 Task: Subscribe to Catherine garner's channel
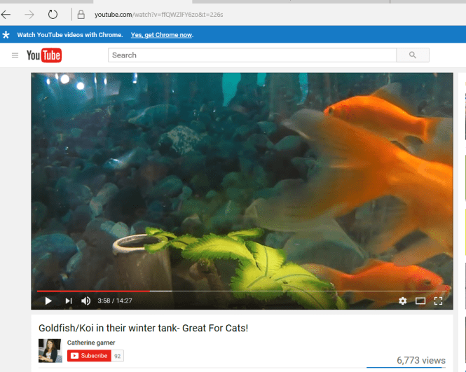pyautogui.click(x=89, y=356)
